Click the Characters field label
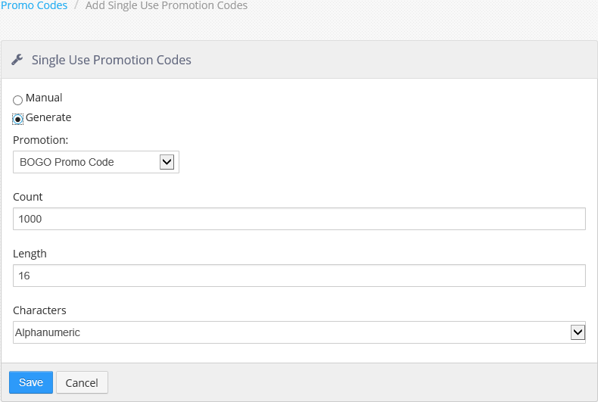This screenshot has height=402, width=598. click(x=39, y=310)
